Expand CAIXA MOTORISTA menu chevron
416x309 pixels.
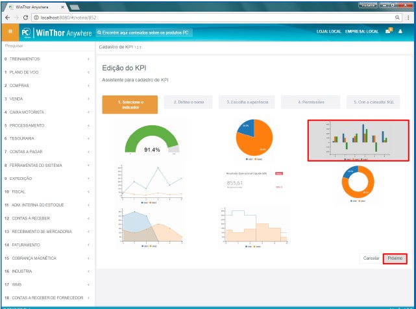click(x=89, y=112)
